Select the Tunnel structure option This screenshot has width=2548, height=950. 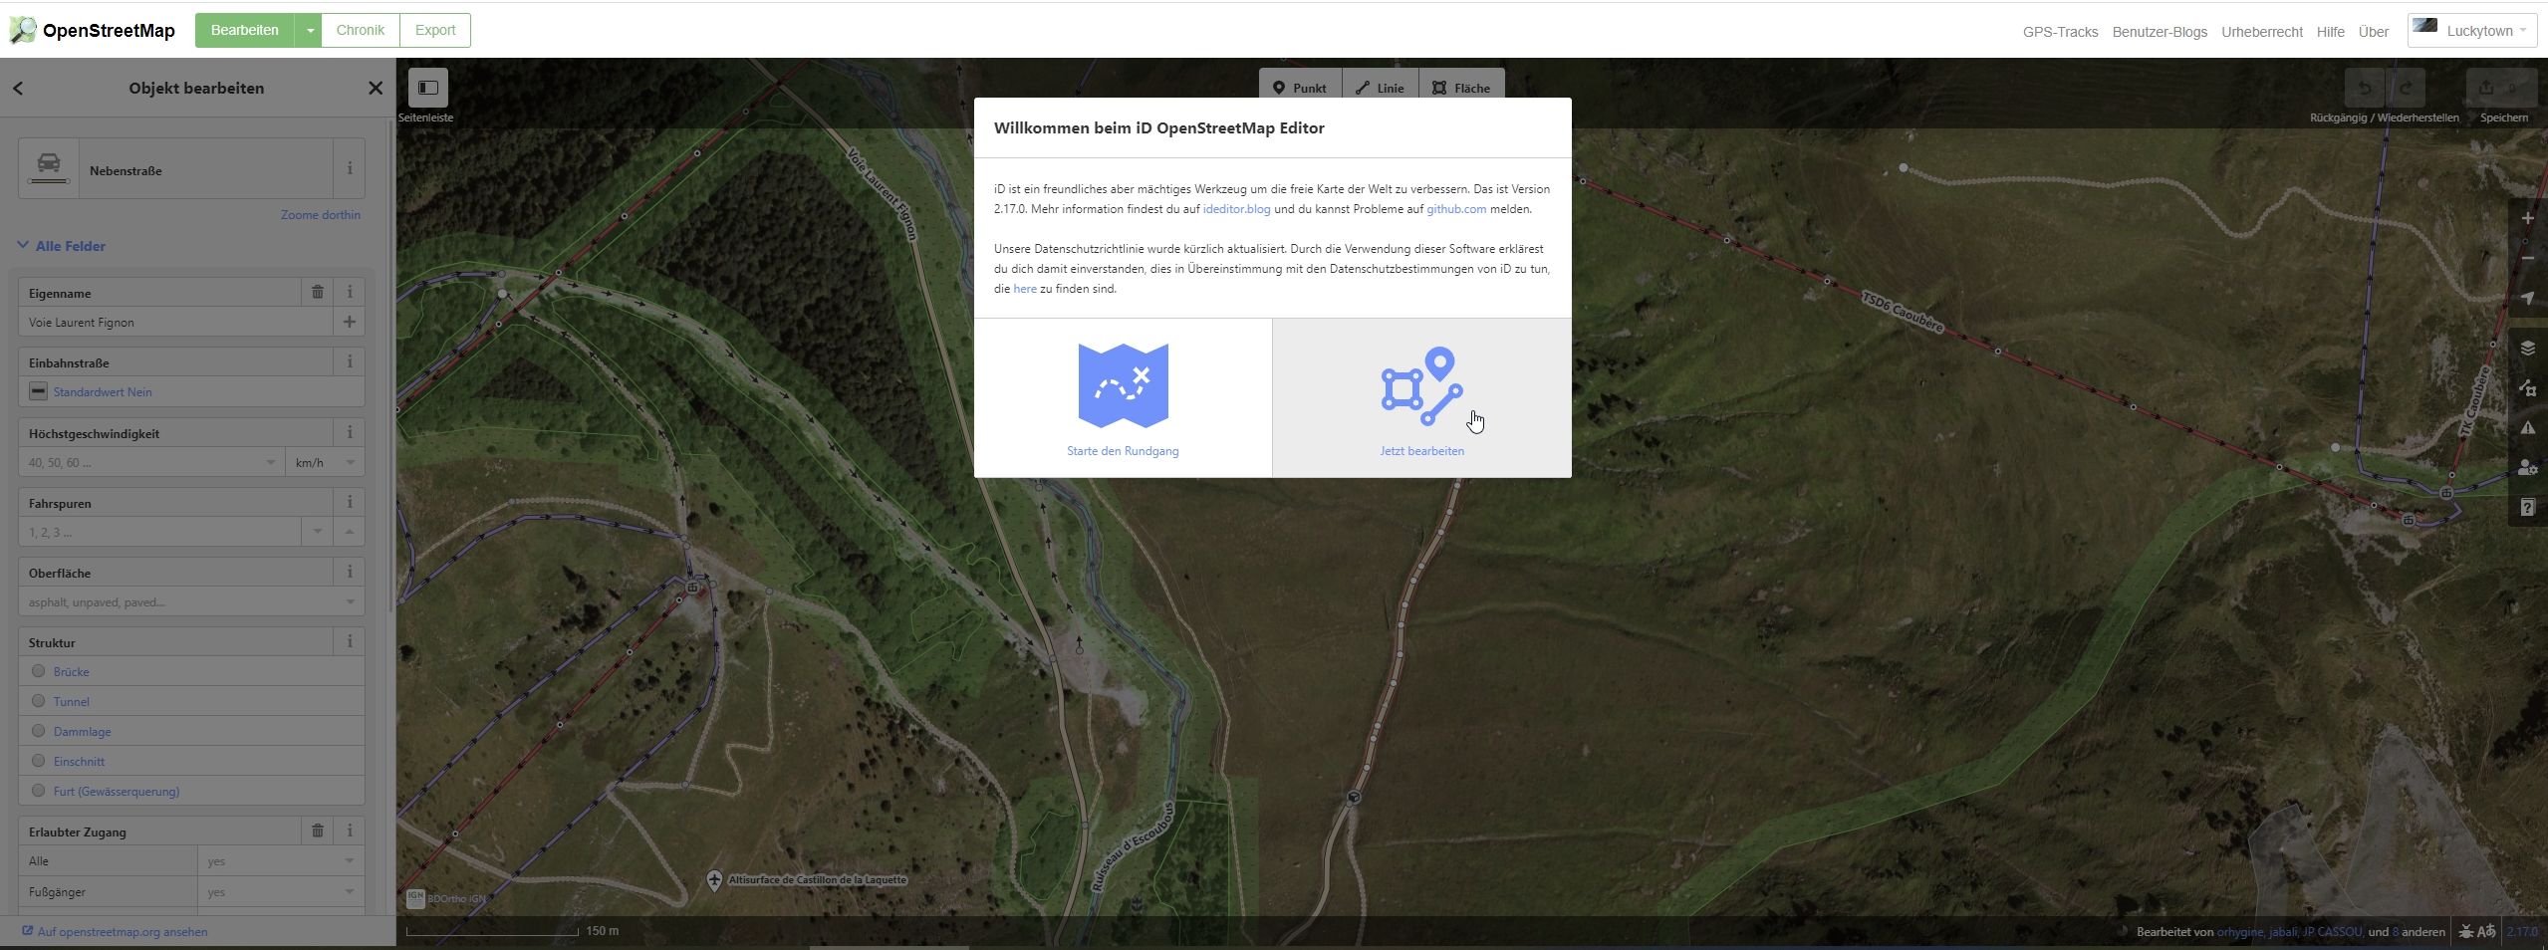pos(39,701)
